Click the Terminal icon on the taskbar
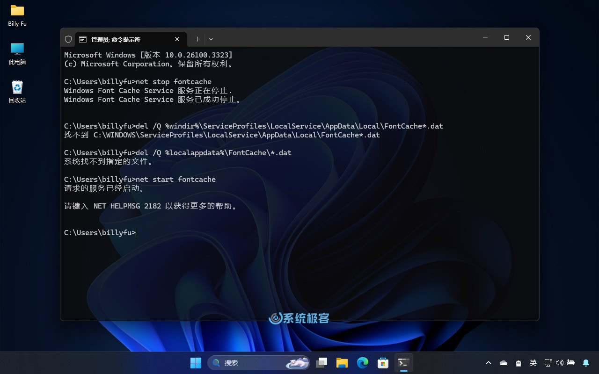 [404, 363]
